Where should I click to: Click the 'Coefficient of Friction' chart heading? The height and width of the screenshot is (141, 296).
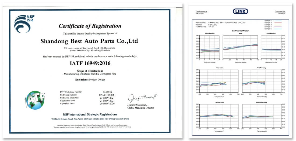pyautogui.click(x=241, y=31)
